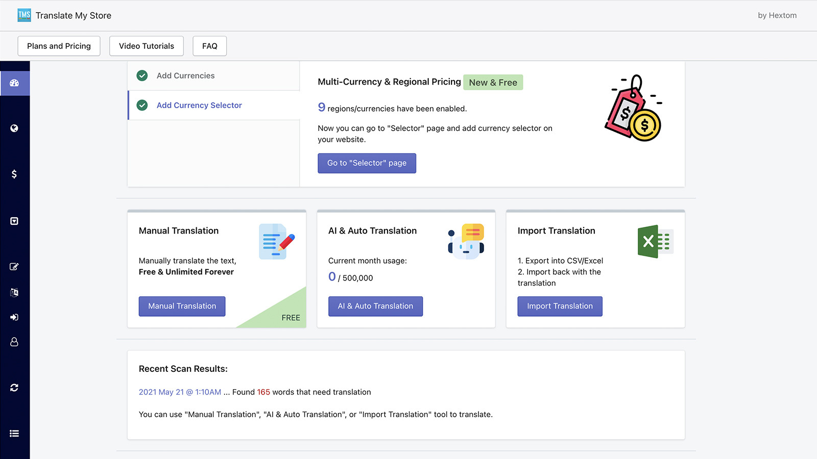
Task: Open the user profile icon in sidebar
Action: (x=14, y=342)
